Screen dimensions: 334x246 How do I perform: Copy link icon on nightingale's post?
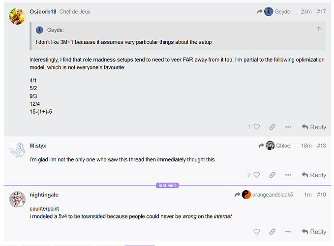pos(272,232)
